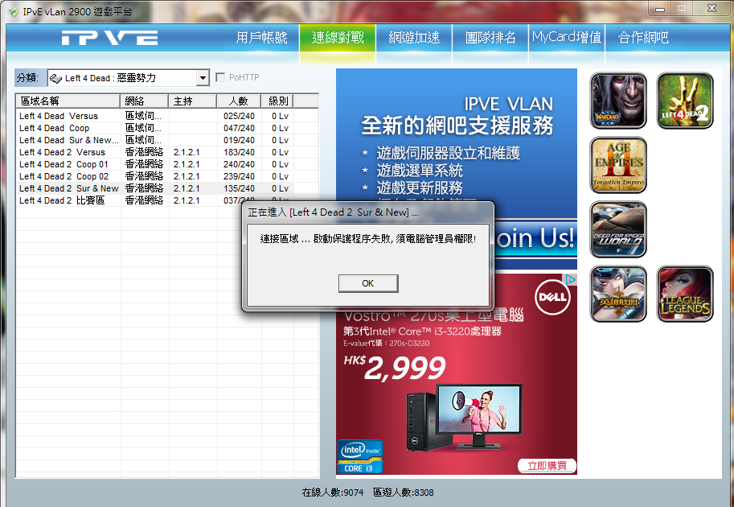Close the IPvE vLan window
Image resolution: width=734 pixels, height=507 pixels.
[711, 8]
